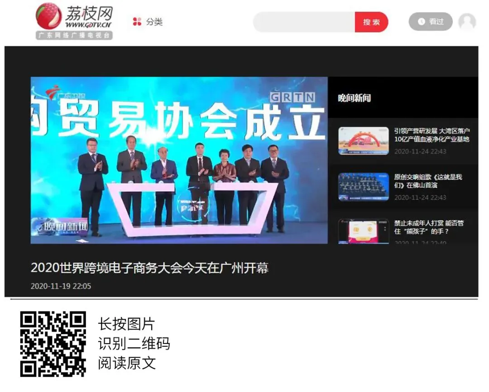489x392 pixels.
Task: Open thumbnail of 这就是我们 symphony news
Action: [363, 187]
